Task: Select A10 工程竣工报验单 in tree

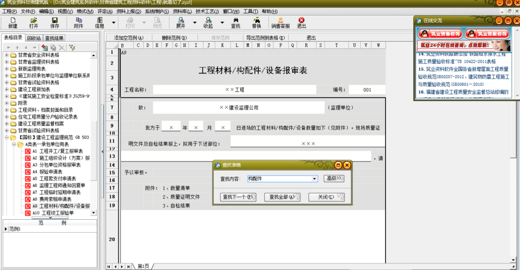Action: point(53,213)
